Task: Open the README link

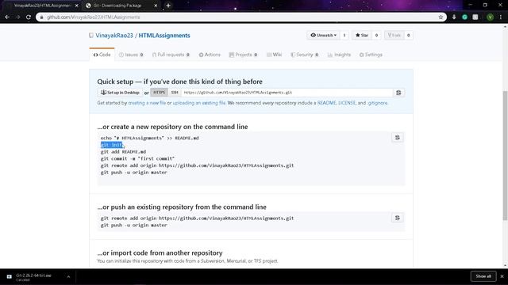Action: [326, 103]
